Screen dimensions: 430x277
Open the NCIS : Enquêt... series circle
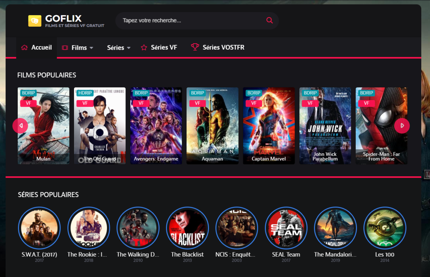coord(237,228)
